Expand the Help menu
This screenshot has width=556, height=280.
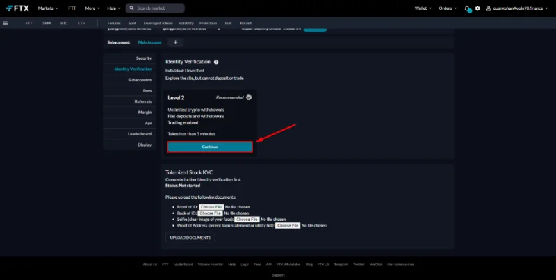[x=114, y=8]
